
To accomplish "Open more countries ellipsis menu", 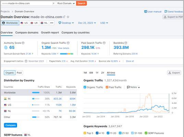I will 52,23.
